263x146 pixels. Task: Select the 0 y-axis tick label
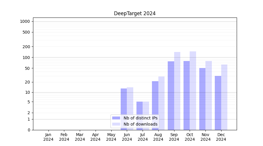click(x=29, y=130)
